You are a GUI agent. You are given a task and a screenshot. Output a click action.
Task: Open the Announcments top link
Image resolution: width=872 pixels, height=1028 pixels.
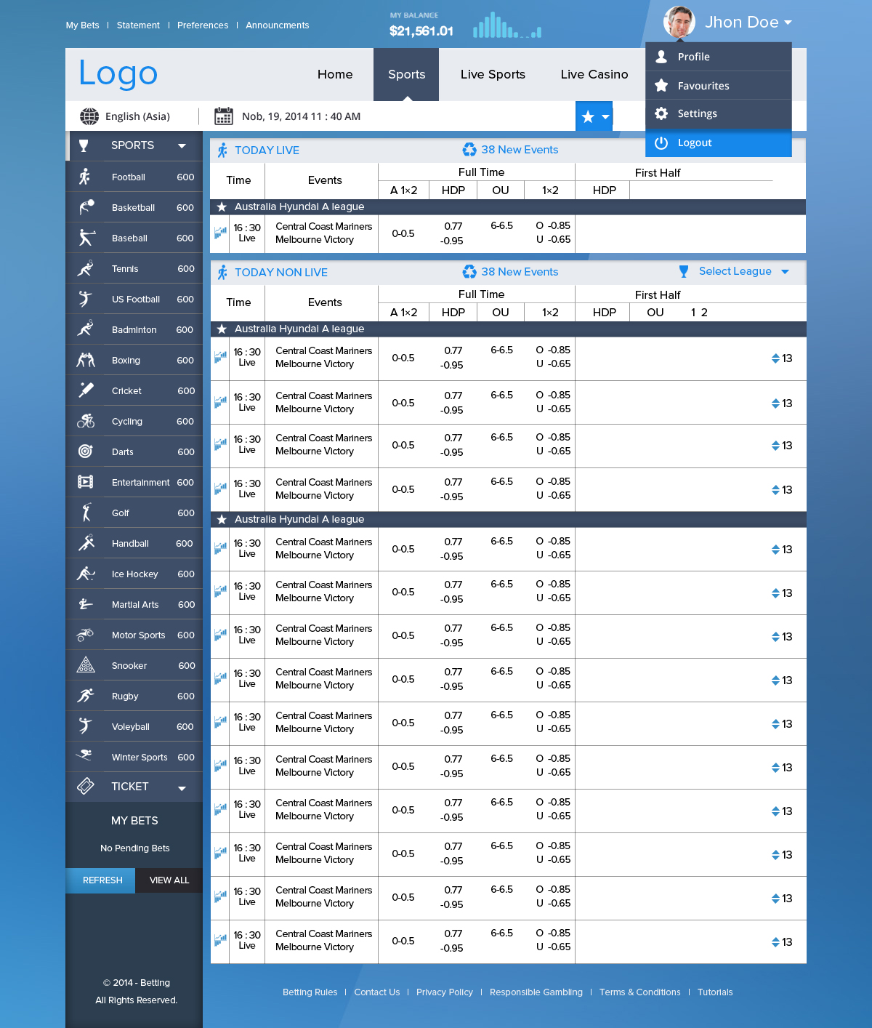(278, 25)
